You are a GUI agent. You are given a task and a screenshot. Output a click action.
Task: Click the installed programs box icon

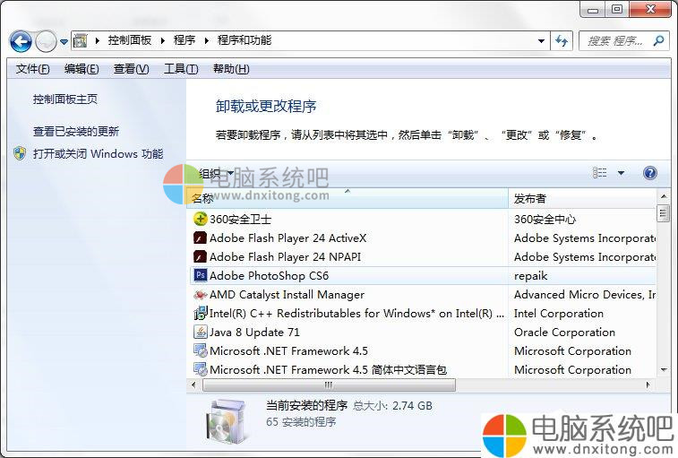point(227,421)
